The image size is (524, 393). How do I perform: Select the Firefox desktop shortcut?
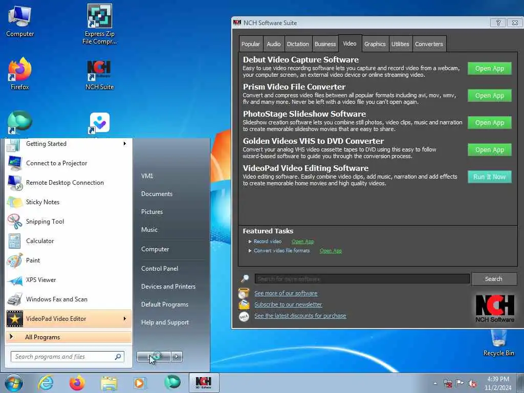coord(20,74)
